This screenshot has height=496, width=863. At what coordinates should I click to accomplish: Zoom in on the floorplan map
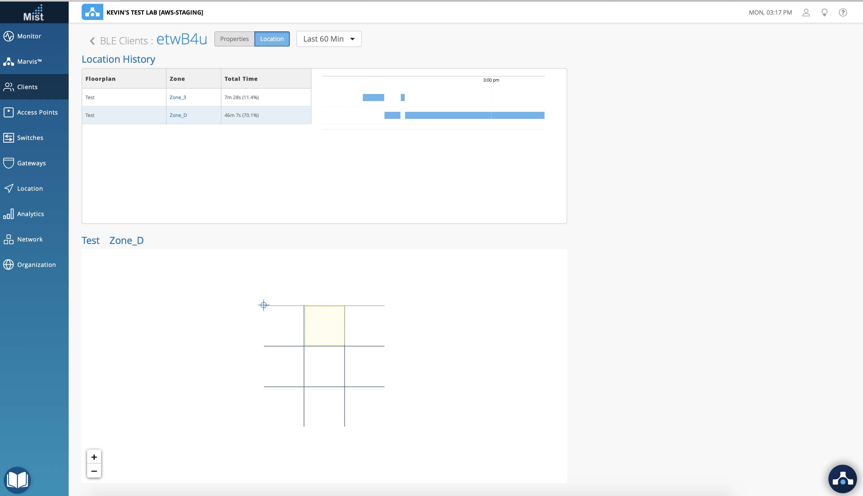[x=94, y=457]
